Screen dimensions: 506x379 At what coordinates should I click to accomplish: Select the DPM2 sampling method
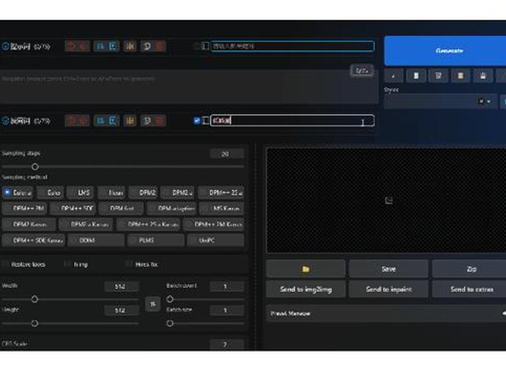click(144, 193)
